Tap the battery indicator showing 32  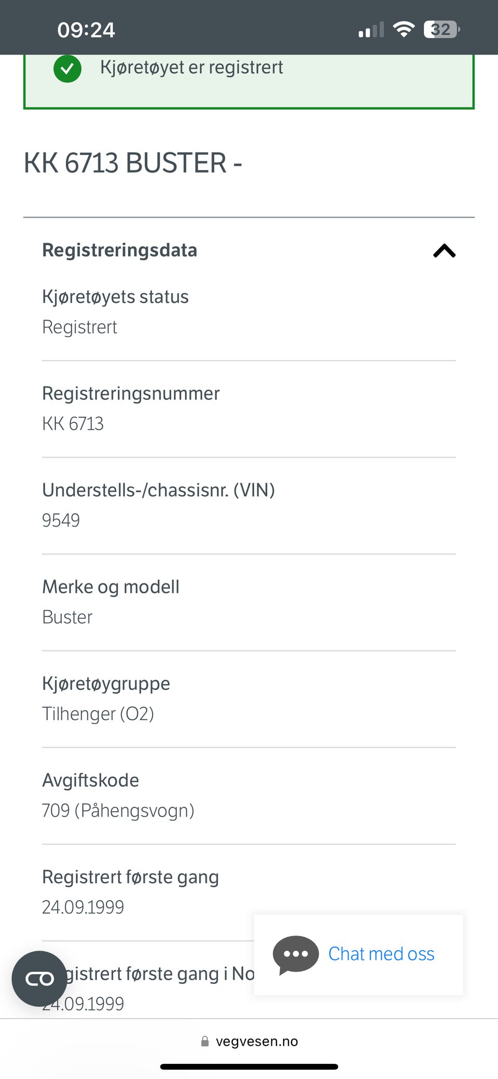point(441,30)
